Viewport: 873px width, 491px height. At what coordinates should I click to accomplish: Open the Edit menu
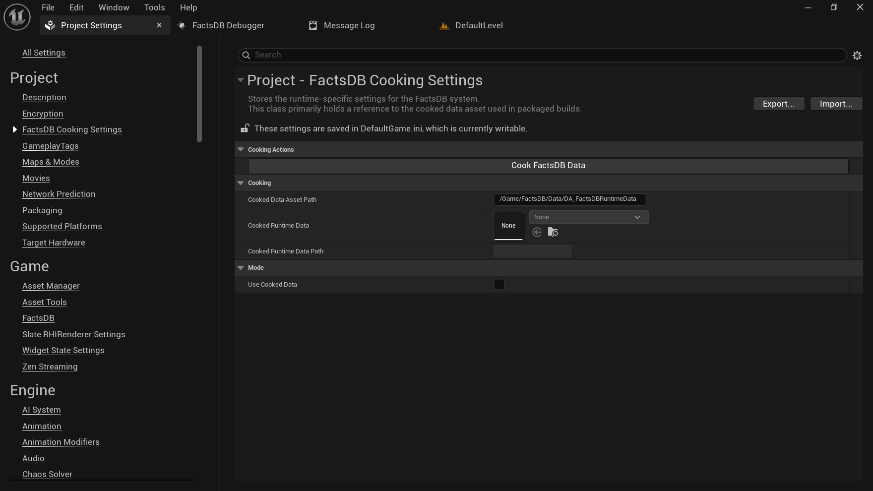coord(76,7)
